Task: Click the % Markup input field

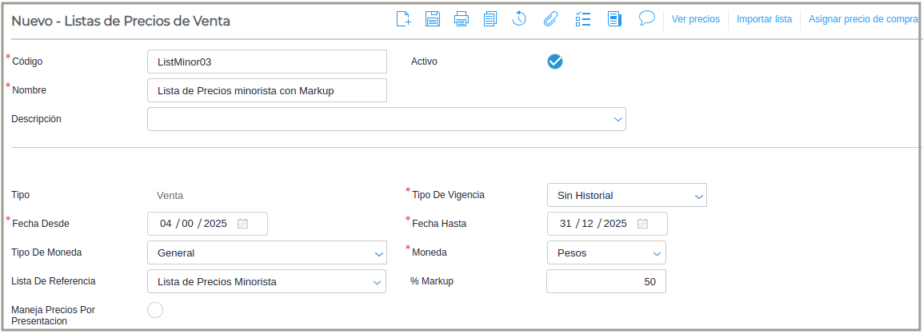Action: pyautogui.click(x=605, y=281)
